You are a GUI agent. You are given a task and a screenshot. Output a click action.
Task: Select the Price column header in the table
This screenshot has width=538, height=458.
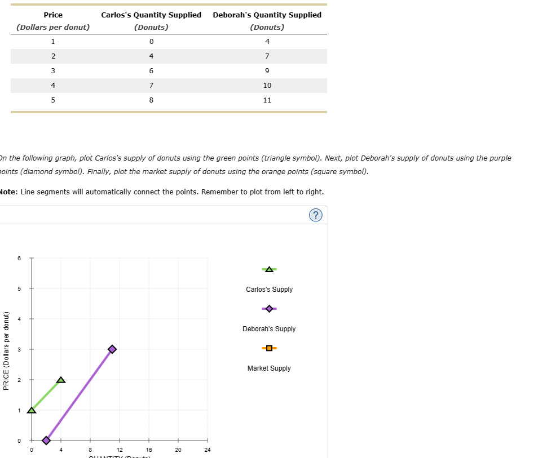point(53,15)
